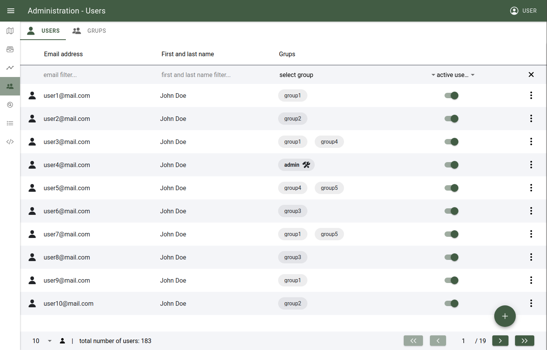Image resolution: width=547 pixels, height=350 pixels.
Task: Toggle active state for user8@mail.com
Action: pos(451,257)
